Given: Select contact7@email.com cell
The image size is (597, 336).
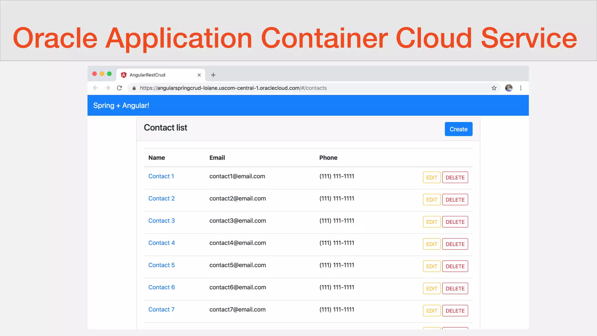Looking at the screenshot, I should (237, 309).
